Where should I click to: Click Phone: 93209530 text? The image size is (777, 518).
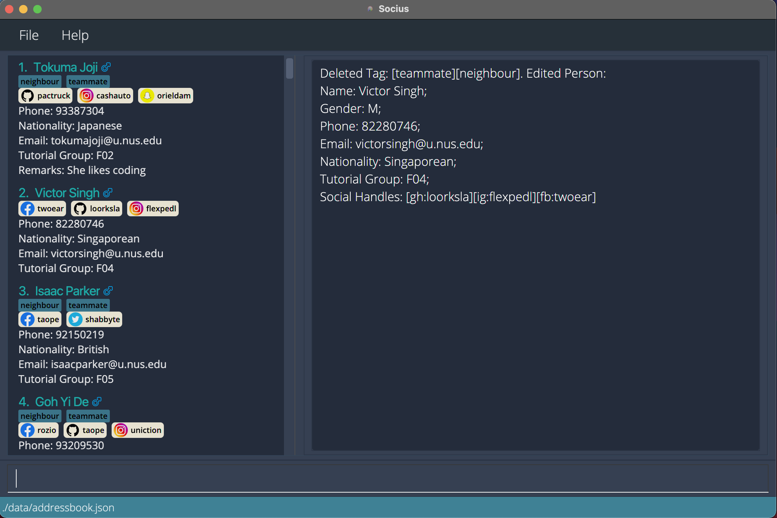point(61,445)
